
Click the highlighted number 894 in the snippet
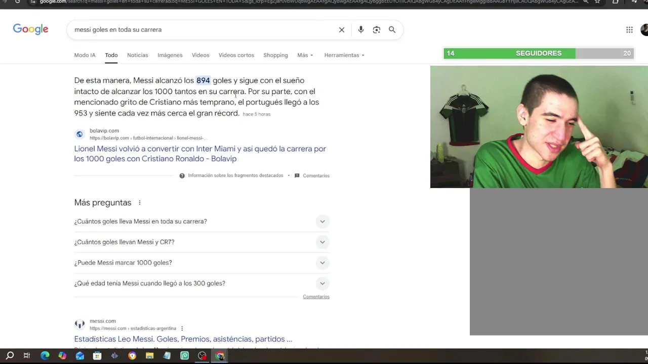tap(203, 80)
